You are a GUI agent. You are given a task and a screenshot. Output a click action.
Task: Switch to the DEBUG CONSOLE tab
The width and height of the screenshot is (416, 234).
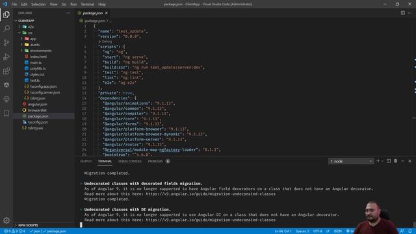click(130, 161)
